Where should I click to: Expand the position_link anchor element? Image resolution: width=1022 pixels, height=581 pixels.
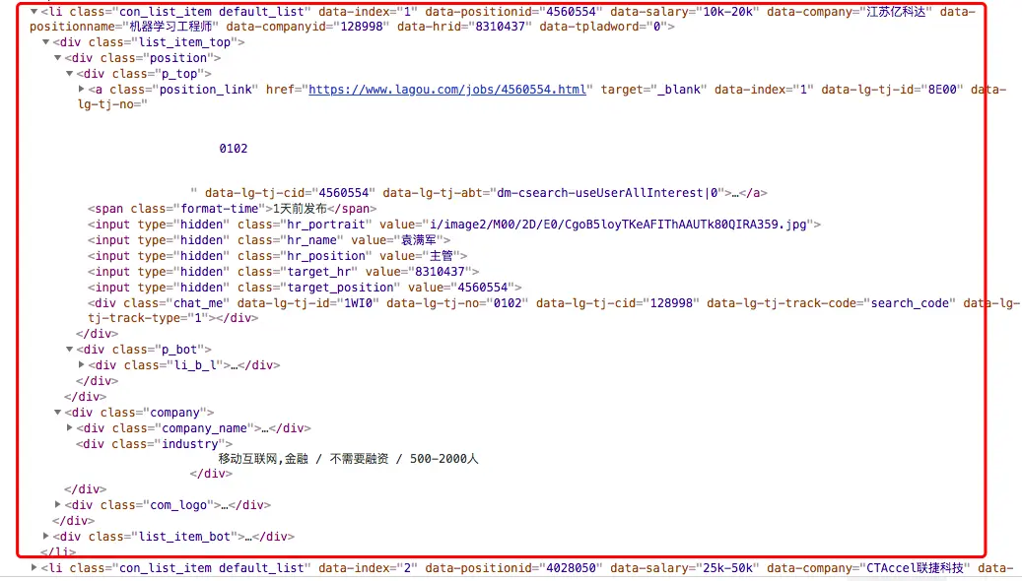point(81,90)
